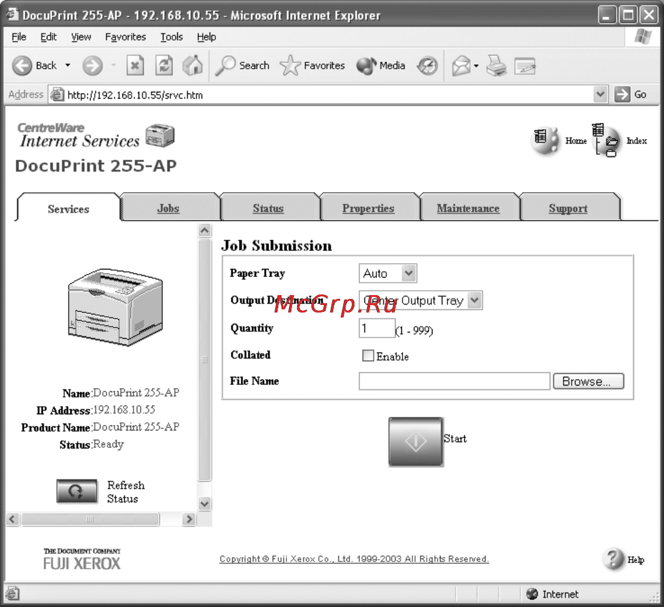Open the Favorites menu
The height and width of the screenshot is (607, 664).
click(125, 37)
